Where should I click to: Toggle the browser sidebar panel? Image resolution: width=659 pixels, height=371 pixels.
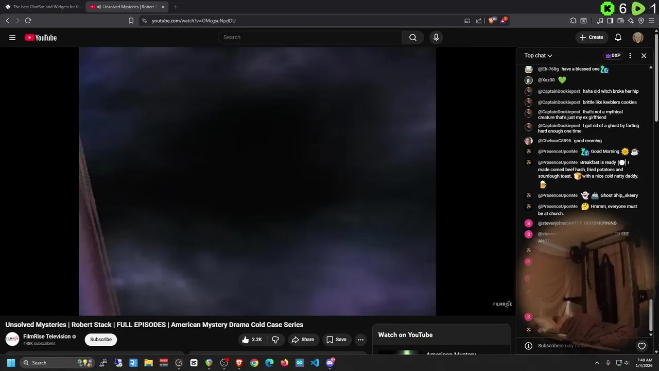point(610,21)
